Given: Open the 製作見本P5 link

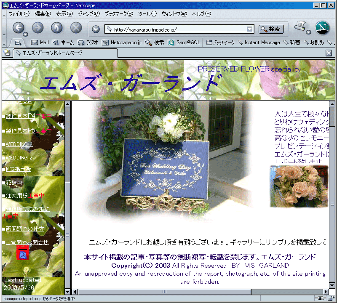Looking at the screenshot, I should (x=20, y=130).
